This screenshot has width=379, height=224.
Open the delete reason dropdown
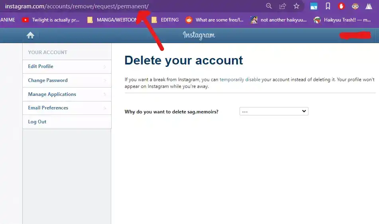pos(274,111)
